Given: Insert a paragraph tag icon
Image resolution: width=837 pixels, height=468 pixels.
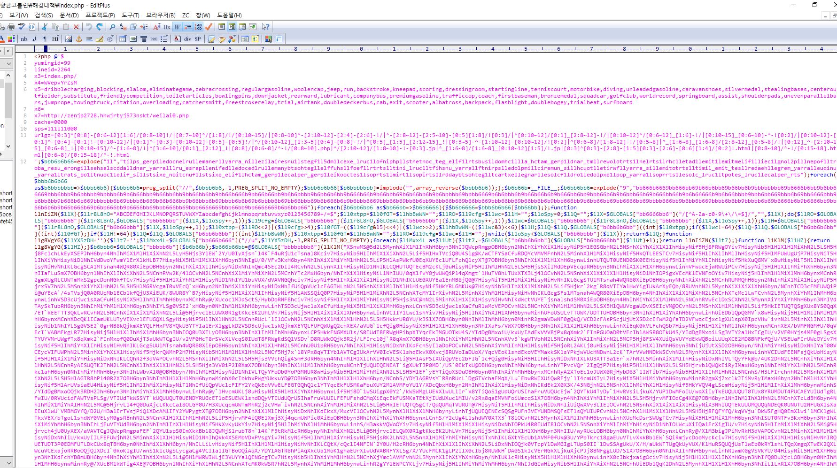Looking at the screenshot, I should click(45, 39).
